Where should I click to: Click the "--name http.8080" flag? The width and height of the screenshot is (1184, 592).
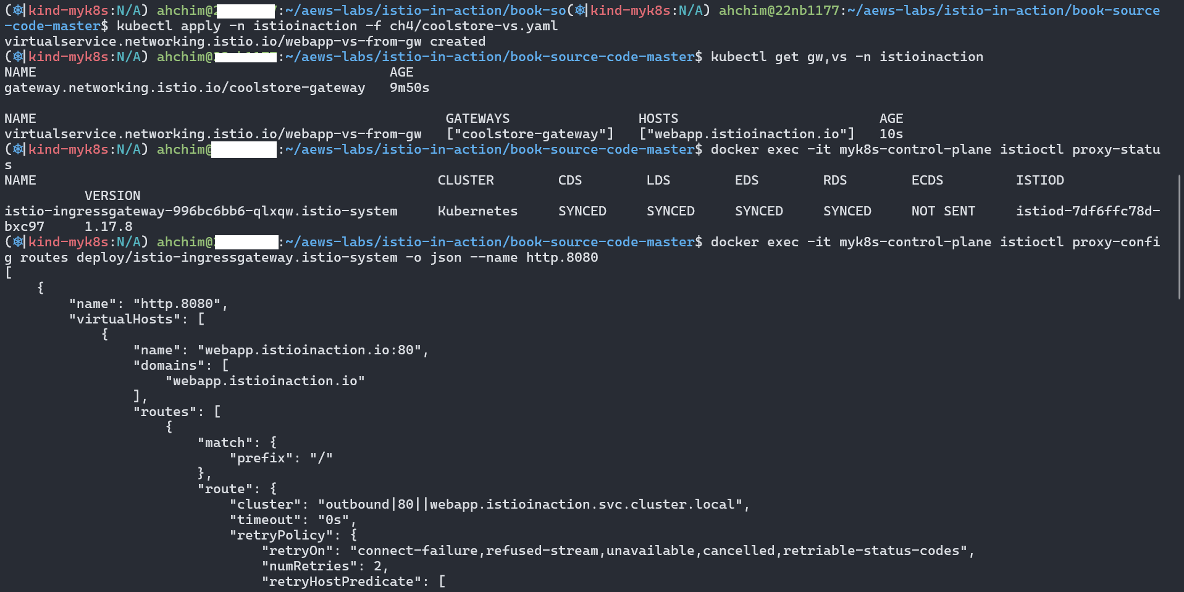click(x=534, y=257)
